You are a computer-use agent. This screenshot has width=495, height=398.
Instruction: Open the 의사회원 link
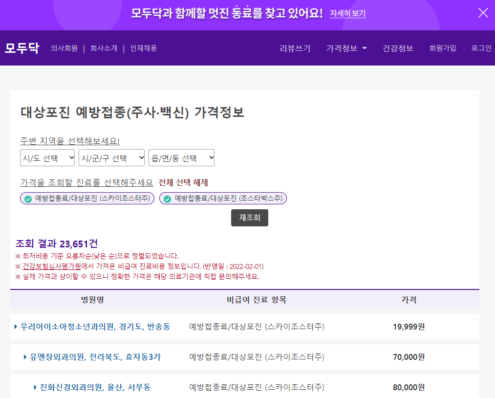point(64,48)
